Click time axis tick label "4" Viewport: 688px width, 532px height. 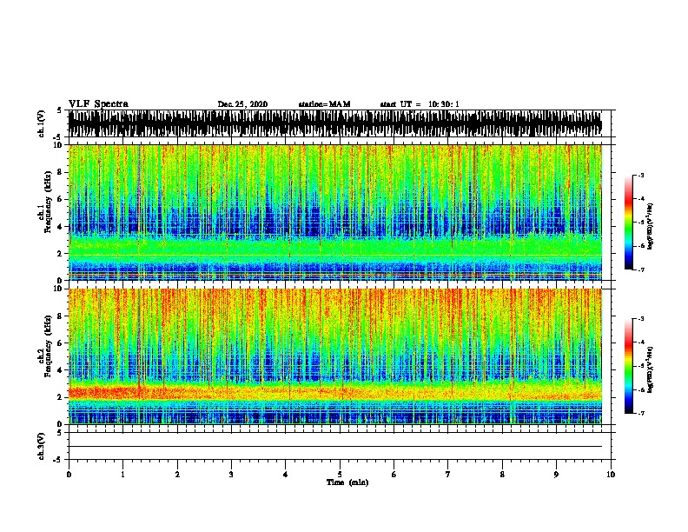[286, 475]
